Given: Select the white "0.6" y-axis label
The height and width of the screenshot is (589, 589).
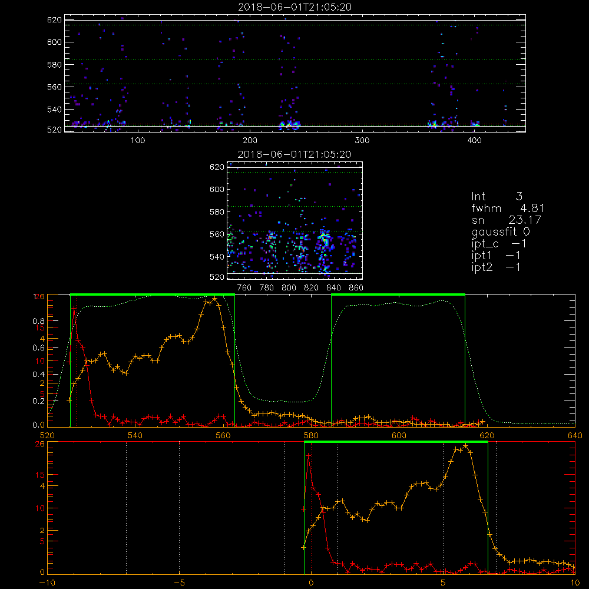Looking at the screenshot, I should point(39,348).
